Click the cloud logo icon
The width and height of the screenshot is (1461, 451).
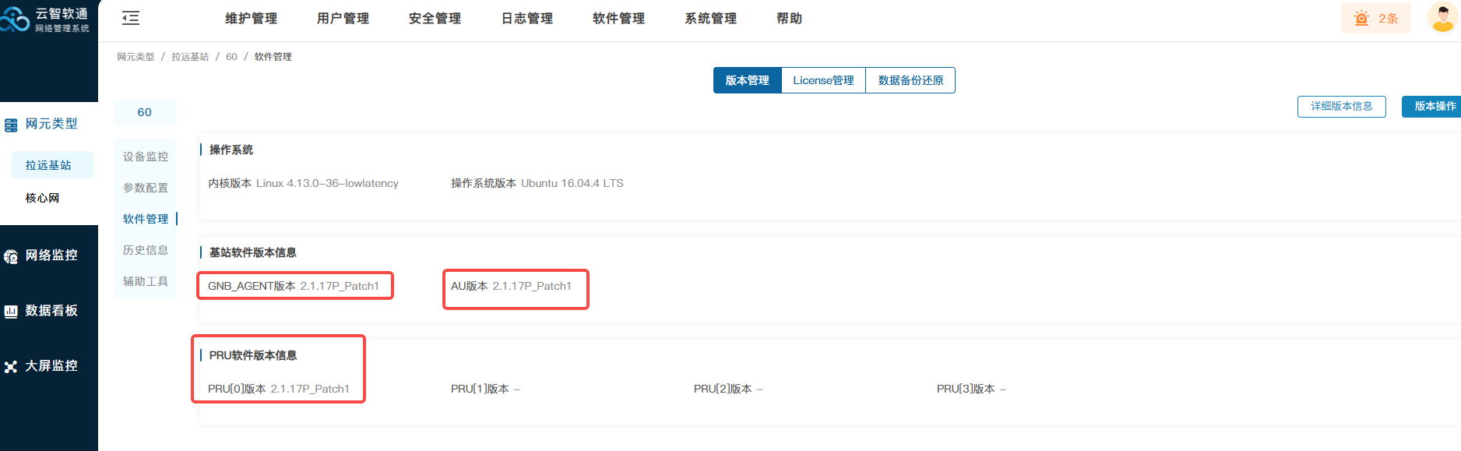(x=14, y=19)
